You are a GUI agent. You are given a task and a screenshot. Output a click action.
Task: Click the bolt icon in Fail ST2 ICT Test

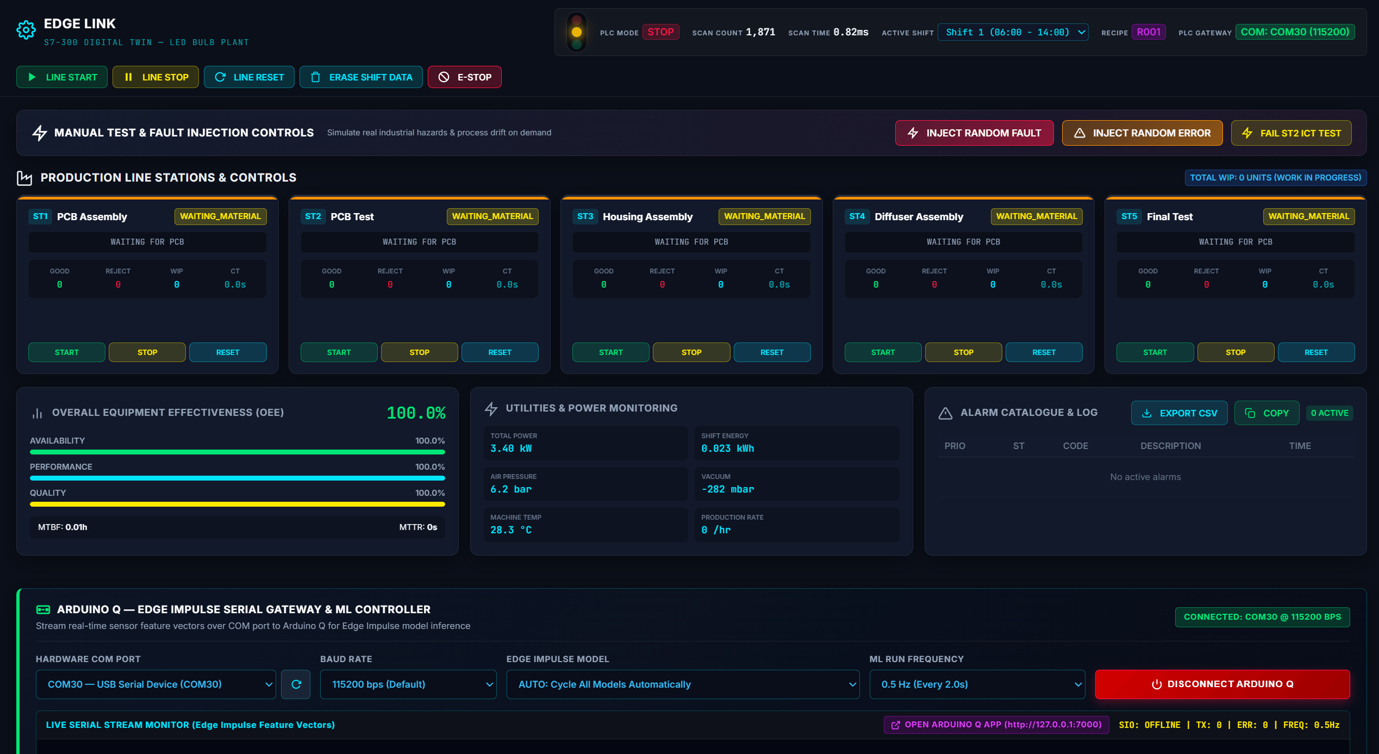click(x=1247, y=133)
